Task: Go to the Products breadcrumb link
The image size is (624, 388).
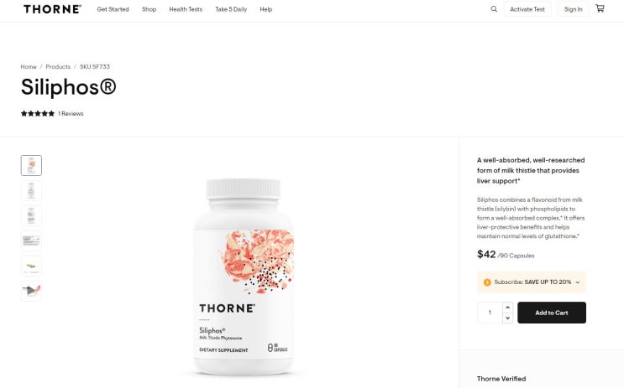Action: [x=58, y=67]
